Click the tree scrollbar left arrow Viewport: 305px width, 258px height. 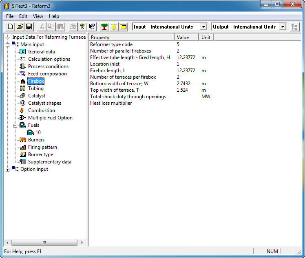[x=7, y=243]
